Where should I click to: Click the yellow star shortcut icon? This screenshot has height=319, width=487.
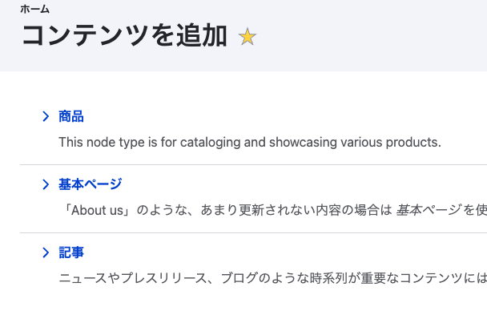coord(248,36)
